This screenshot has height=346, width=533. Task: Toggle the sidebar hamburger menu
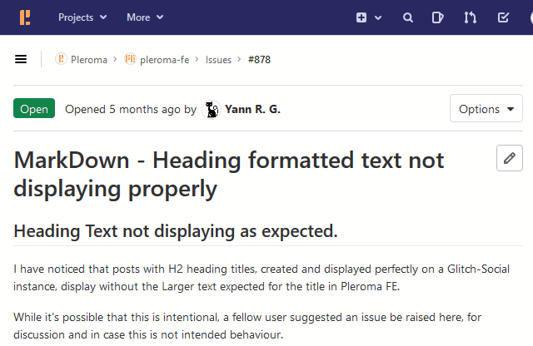(21, 59)
